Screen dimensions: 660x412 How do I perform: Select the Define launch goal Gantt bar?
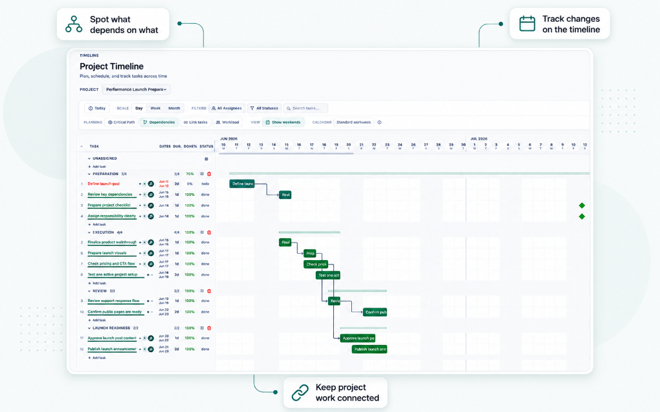tap(242, 183)
